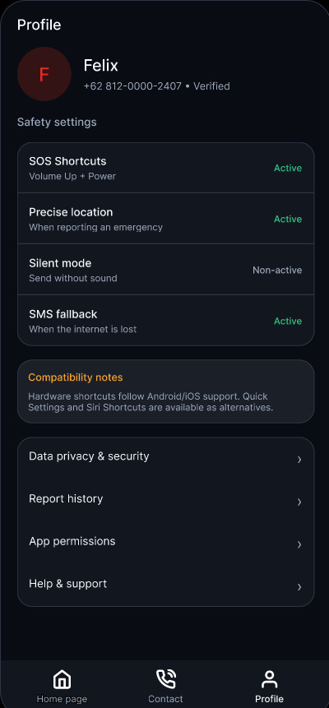Screen dimensions: 329x708
Task: Open the Help & support row
Action: 165,584
